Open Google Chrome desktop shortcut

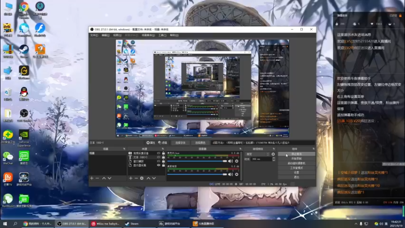coord(24,9)
